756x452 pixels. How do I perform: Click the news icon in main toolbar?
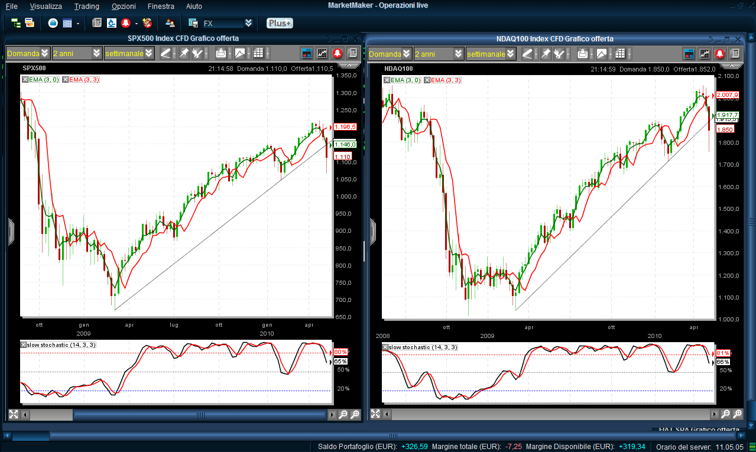[x=97, y=23]
